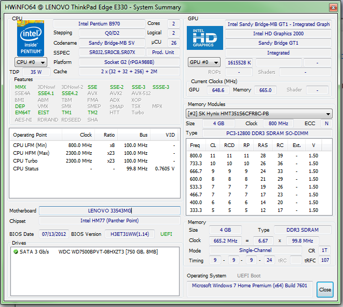Click the motherboard LENOVO 33543MG field
The image size is (343, 307).
pyautogui.click(x=109, y=211)
